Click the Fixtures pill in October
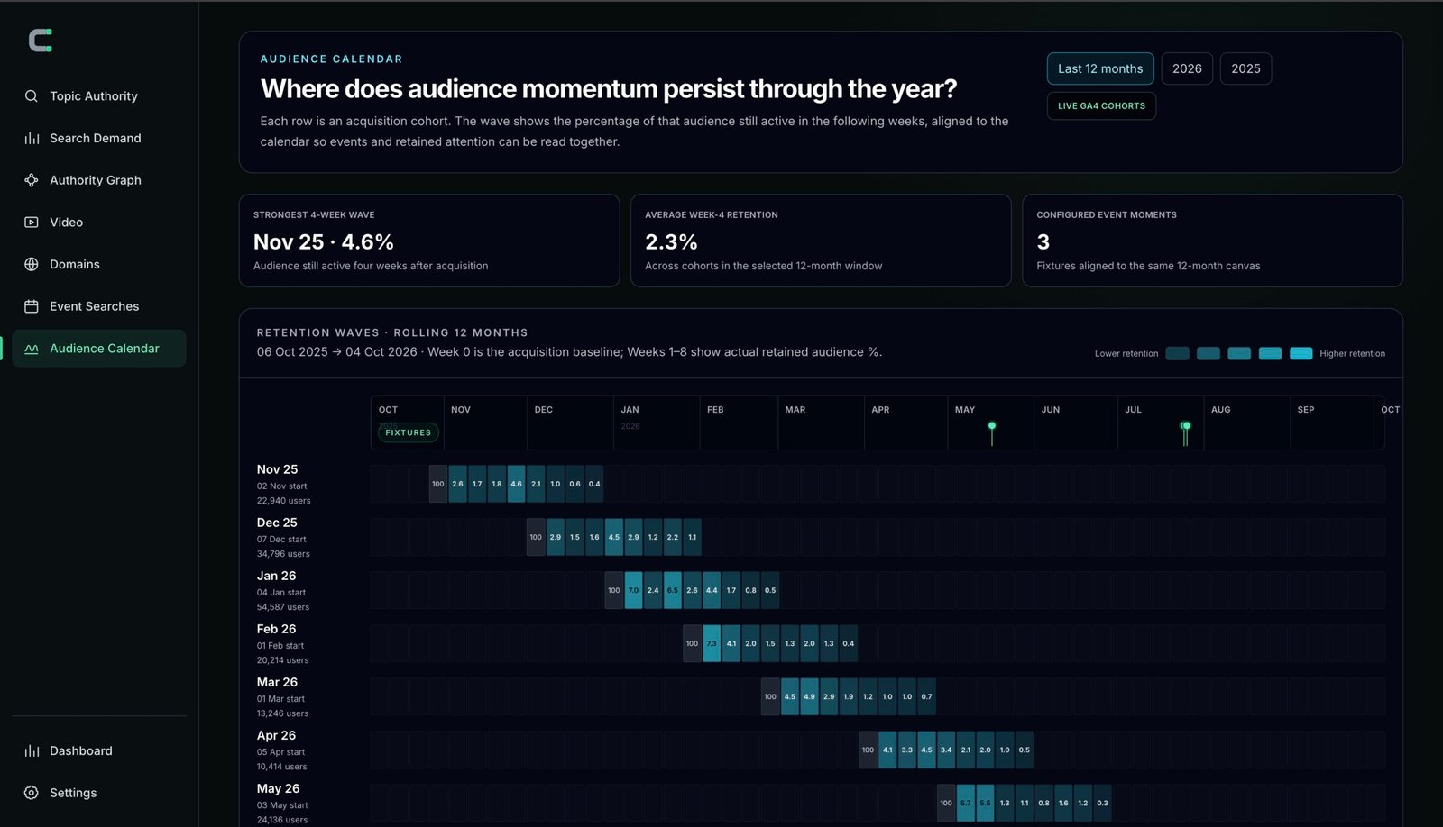Screen dimensions: 1443x827 (x=409, y=432)
